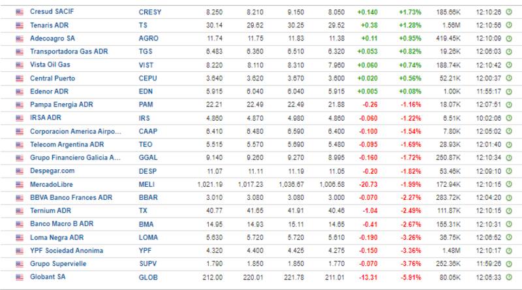The height and width of the screenshot is (290, 522).
Task: Click the clock icon in the Edenor ADR row
Action: (509, 91)
